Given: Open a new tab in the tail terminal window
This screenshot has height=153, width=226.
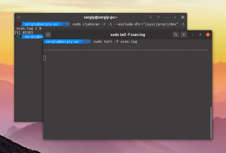Looking at the screenshot, I should coord(48,35).
